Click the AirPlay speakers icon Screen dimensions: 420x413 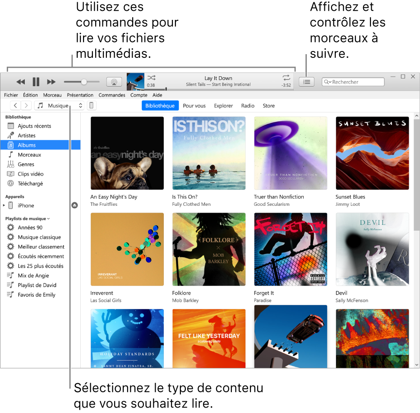(114, 81)
